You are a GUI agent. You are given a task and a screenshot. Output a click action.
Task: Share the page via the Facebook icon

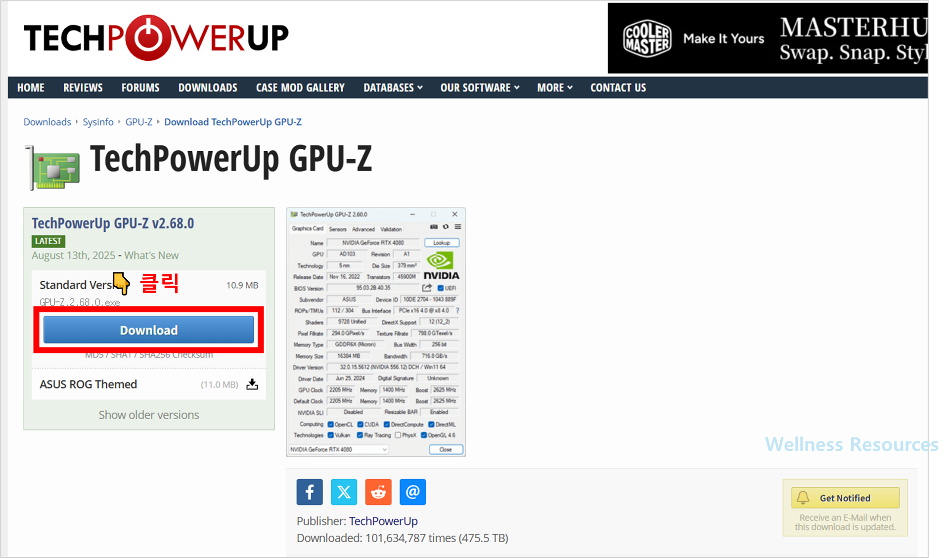pos(310,492)
